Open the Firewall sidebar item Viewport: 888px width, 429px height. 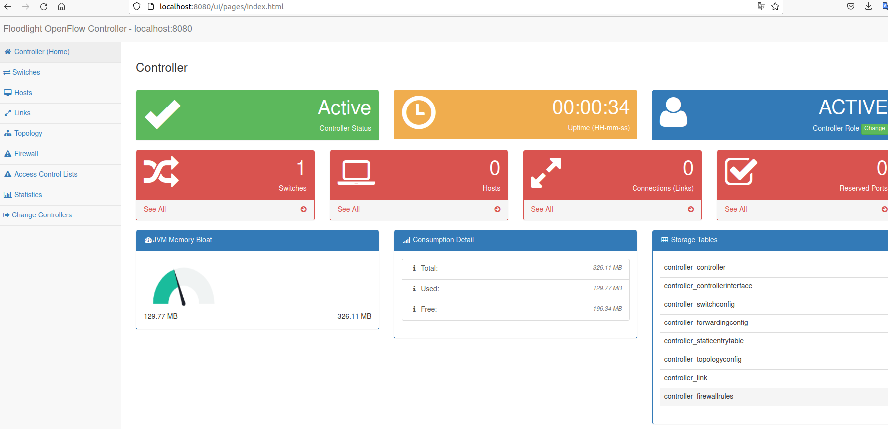tap(60, 154)
